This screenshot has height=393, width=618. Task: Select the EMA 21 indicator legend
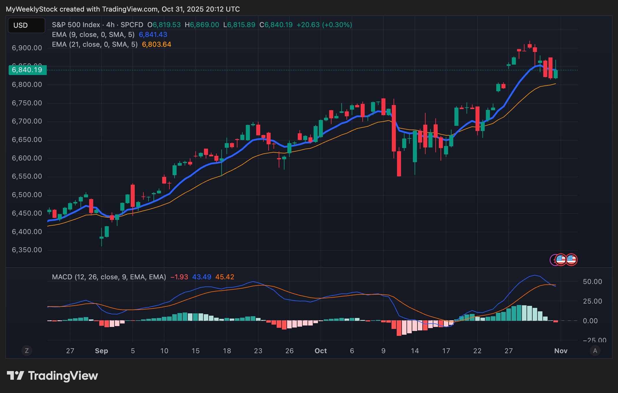95,44
